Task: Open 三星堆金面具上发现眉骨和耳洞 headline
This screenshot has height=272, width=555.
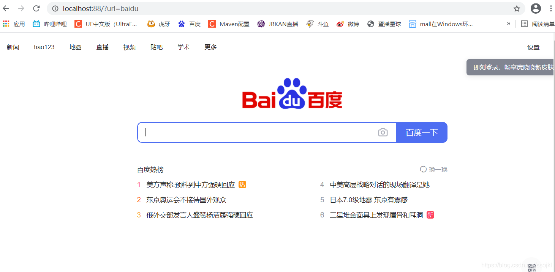Action: (376, 215)
